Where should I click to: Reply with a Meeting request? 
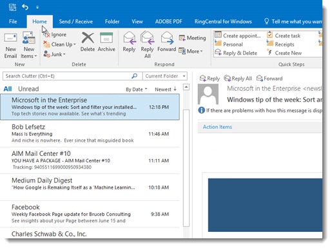point(192,38)
